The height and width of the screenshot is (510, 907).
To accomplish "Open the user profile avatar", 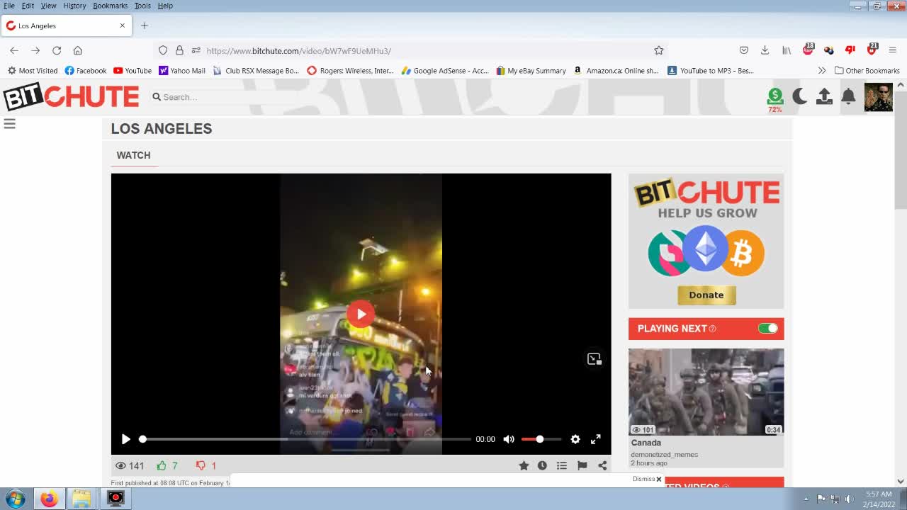I will pos(879,97).
